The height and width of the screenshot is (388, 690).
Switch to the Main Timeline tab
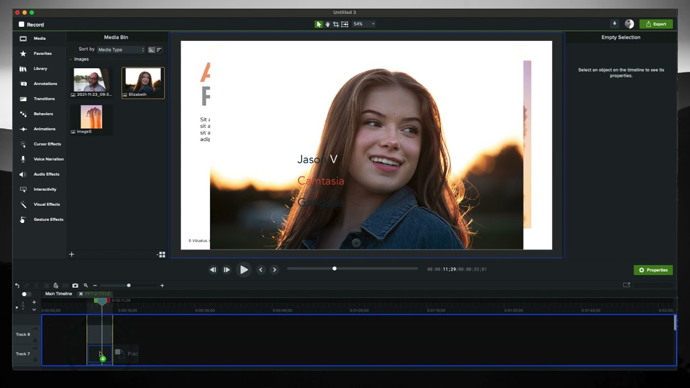[59, 294]
